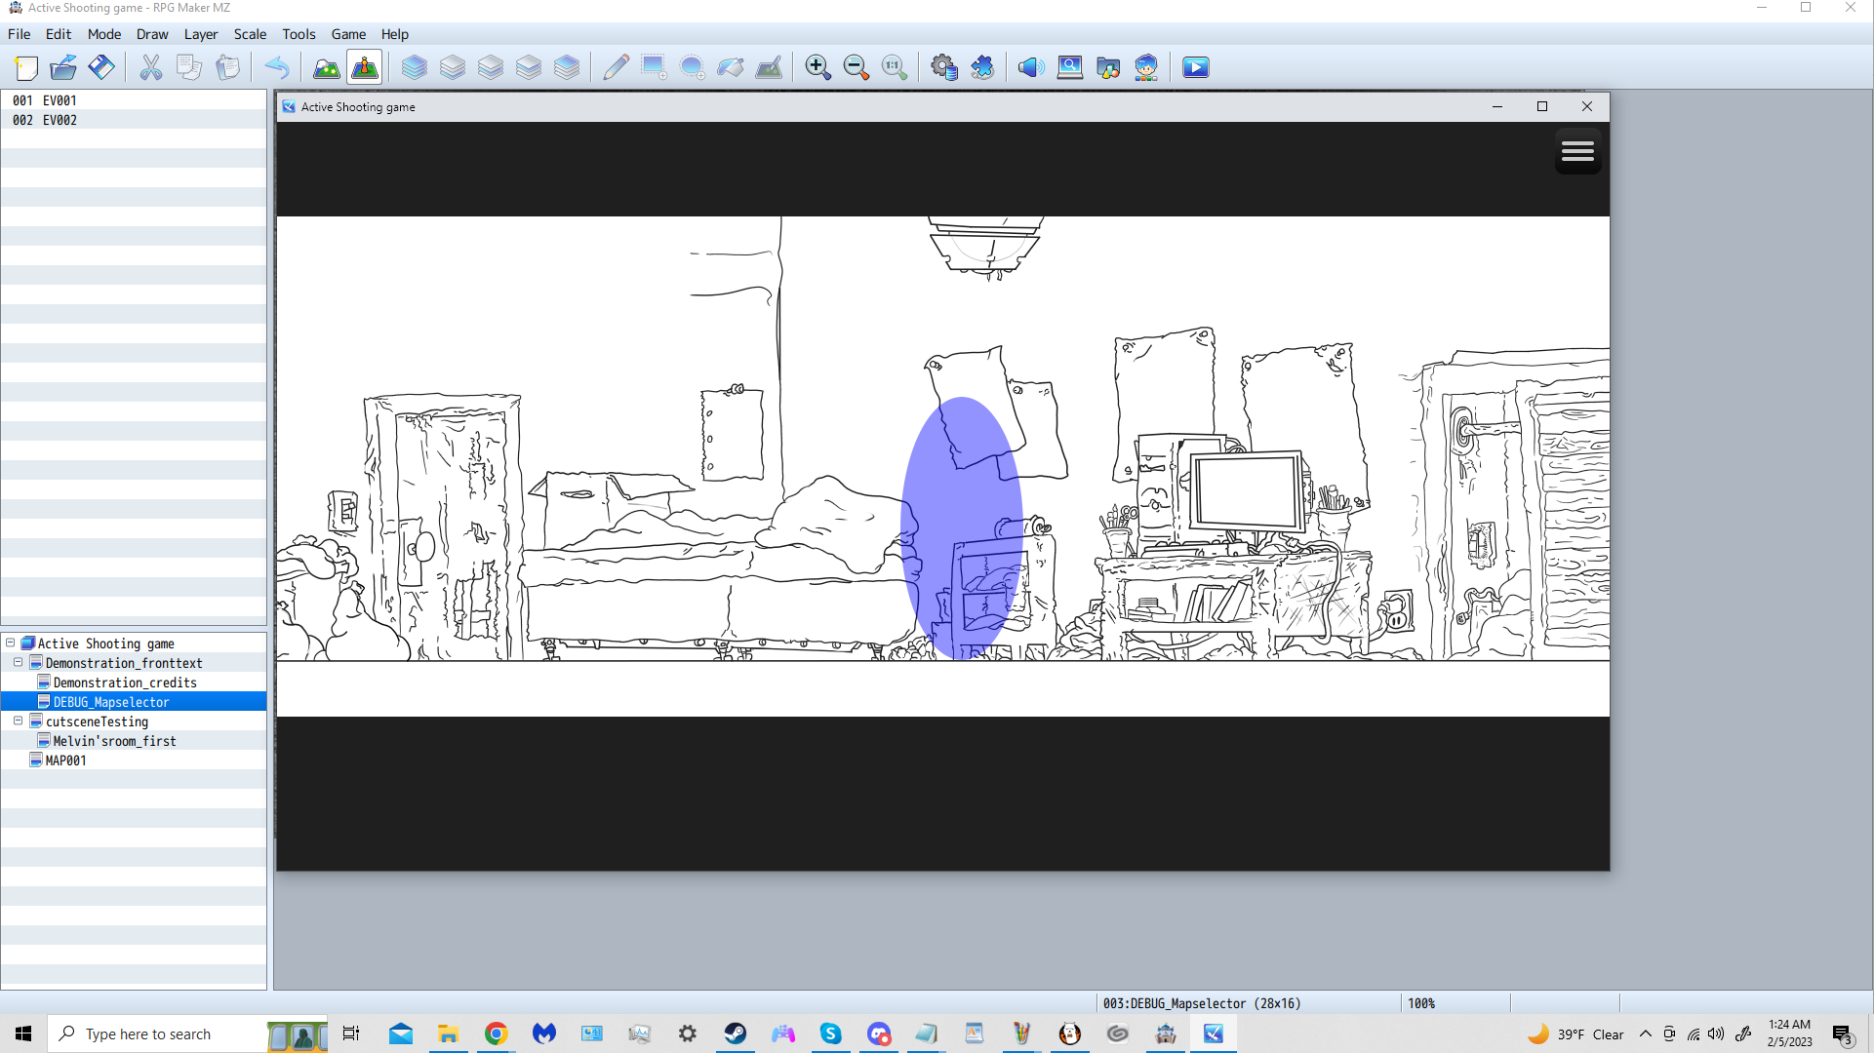The image size is (1874, 1053).
Task: Select event 001 EV001 in list
Action: [134, 100]
